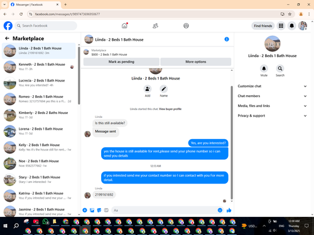Open Jasmine - 2 Beds 1 Bath House conversation
Image resolution: width=314 pixels, height=235 pixels.
coord(39,211)
